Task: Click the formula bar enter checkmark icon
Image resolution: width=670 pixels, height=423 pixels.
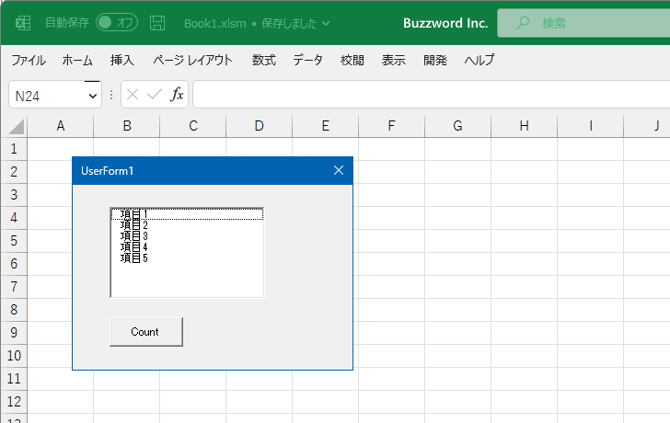Action: click(154, 95)
